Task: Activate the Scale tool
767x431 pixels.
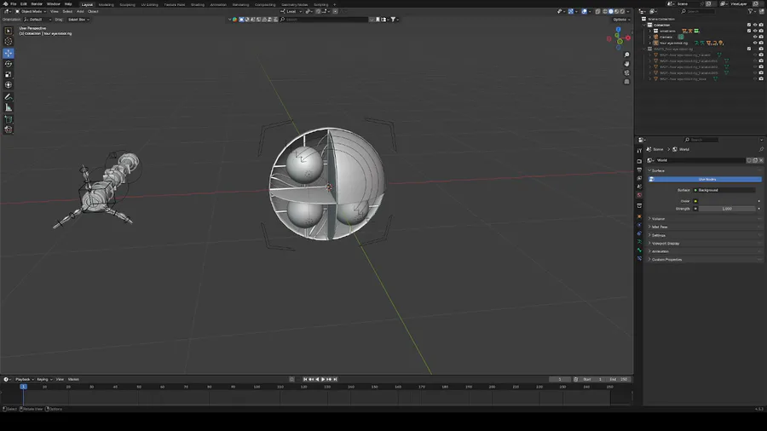Action: tap(9, 74)
